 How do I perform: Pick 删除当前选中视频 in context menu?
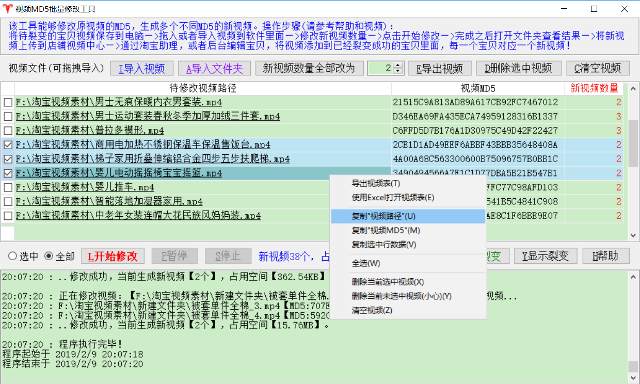click(x=388, y=282)
